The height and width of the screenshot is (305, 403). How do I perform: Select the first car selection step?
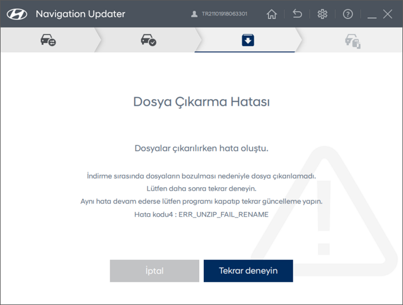click(x=48, y=40)
